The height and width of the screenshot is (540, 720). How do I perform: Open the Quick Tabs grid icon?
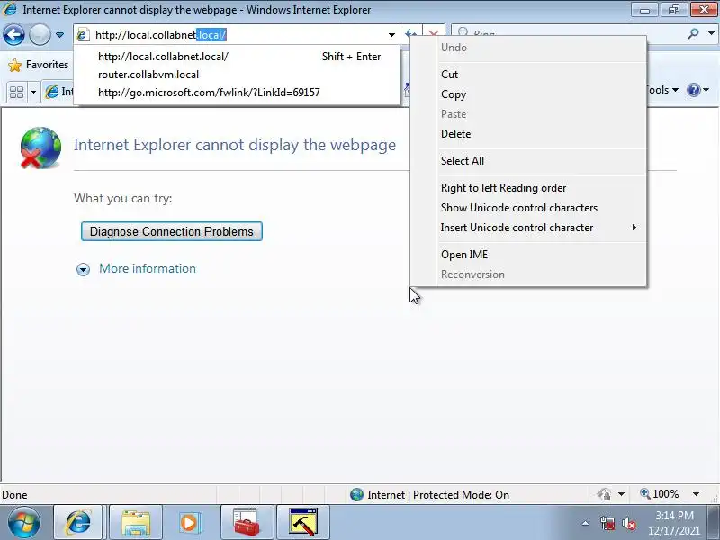coord(16,93)
